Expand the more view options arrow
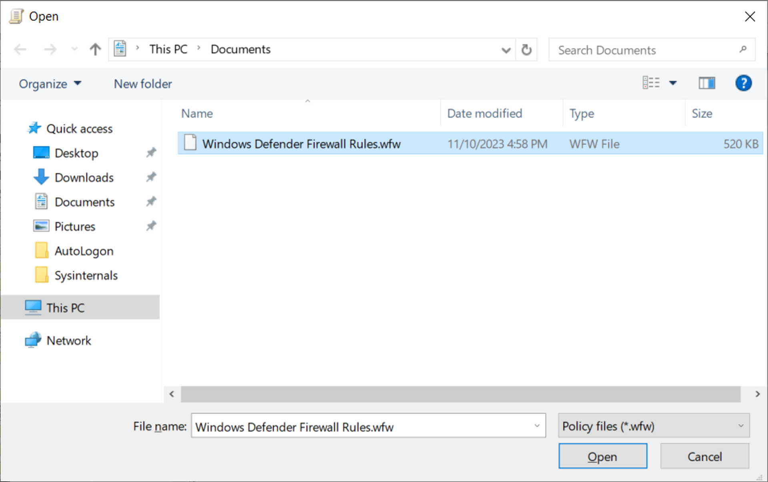 click(x=673, y=83)
